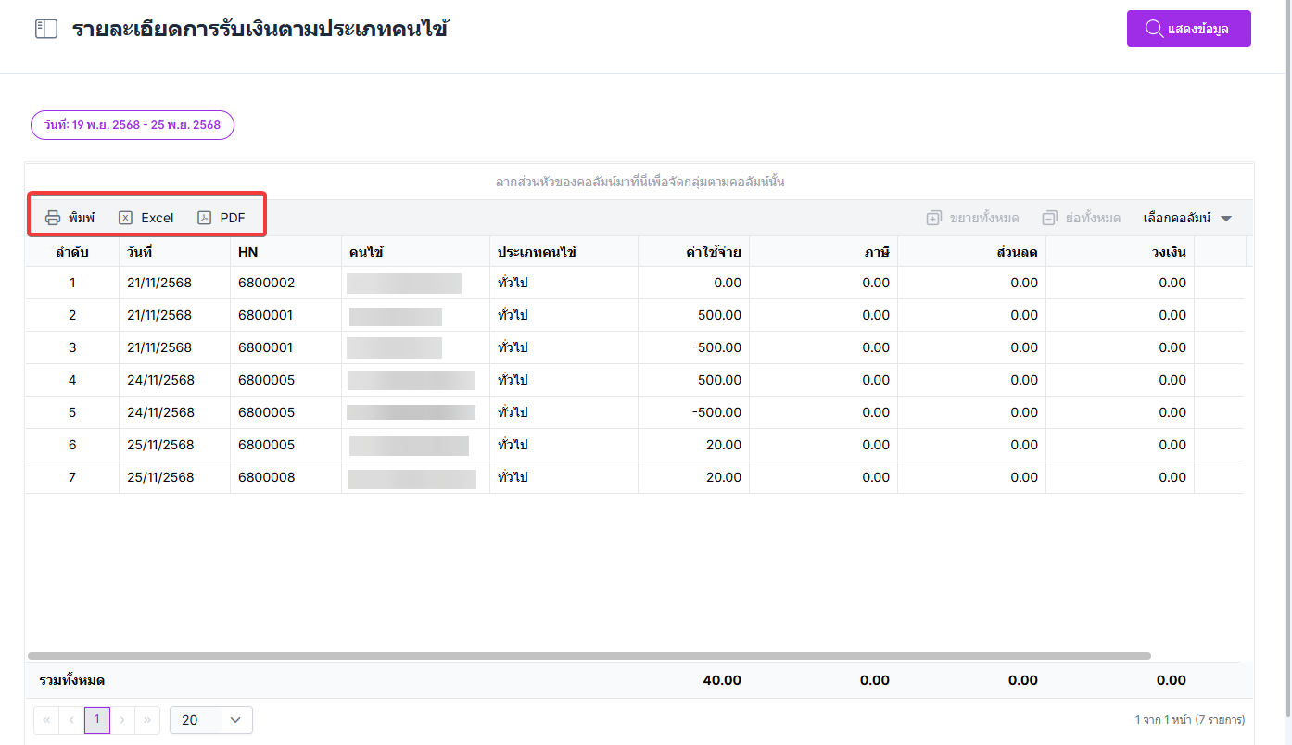Sort by the HN column header
The height and width of the screenshot is (745, 1292).
click(247, 252)
